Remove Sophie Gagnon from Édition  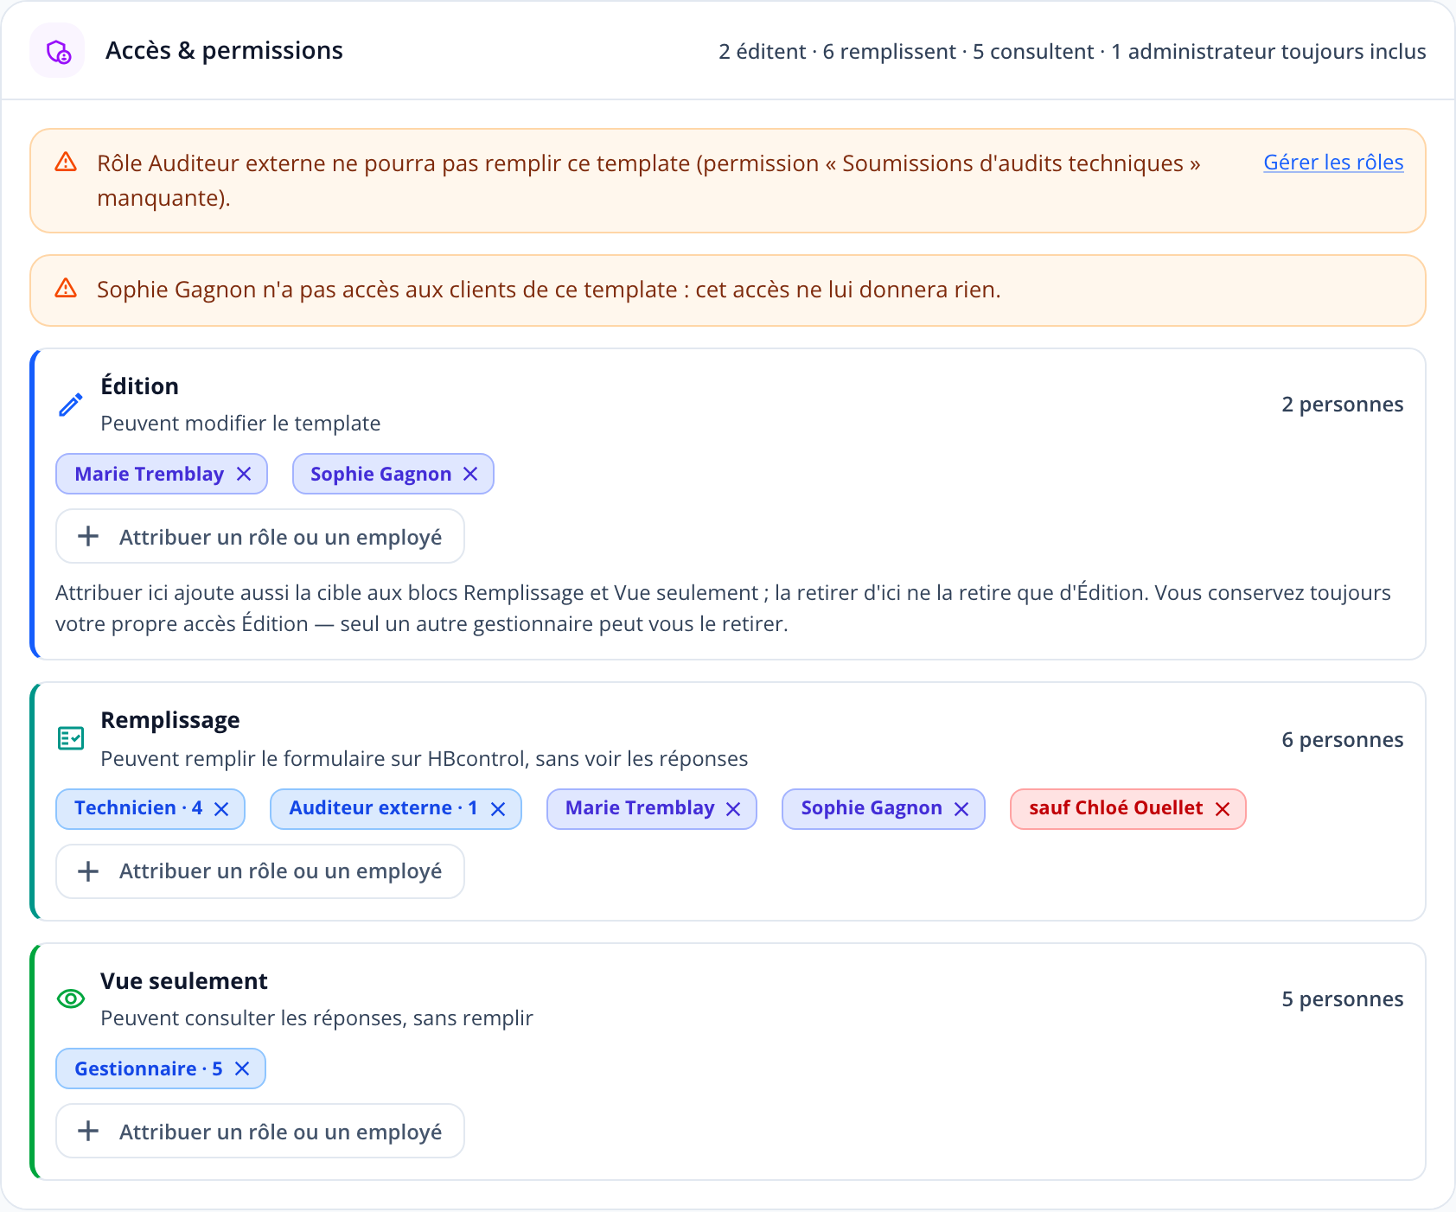coord(470,474)
